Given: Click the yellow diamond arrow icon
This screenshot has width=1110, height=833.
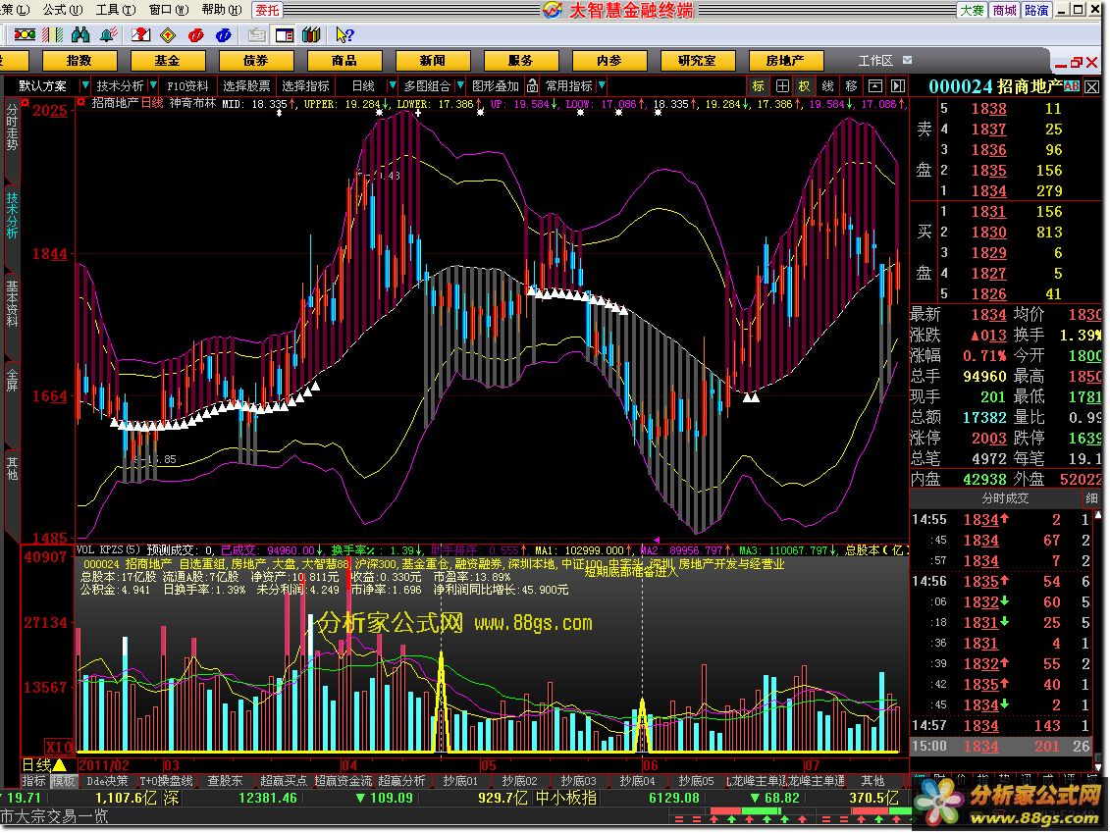Looking at the screenshot, I should pyautogui.click(x=169, y=34).
